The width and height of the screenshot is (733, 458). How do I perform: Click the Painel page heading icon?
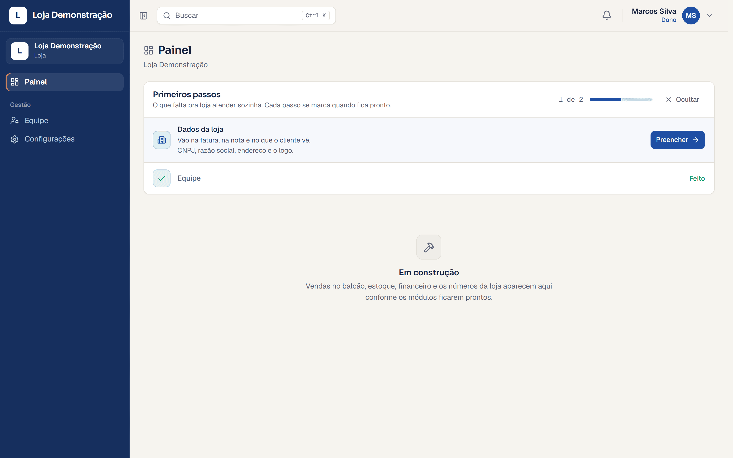pos(148,50)
